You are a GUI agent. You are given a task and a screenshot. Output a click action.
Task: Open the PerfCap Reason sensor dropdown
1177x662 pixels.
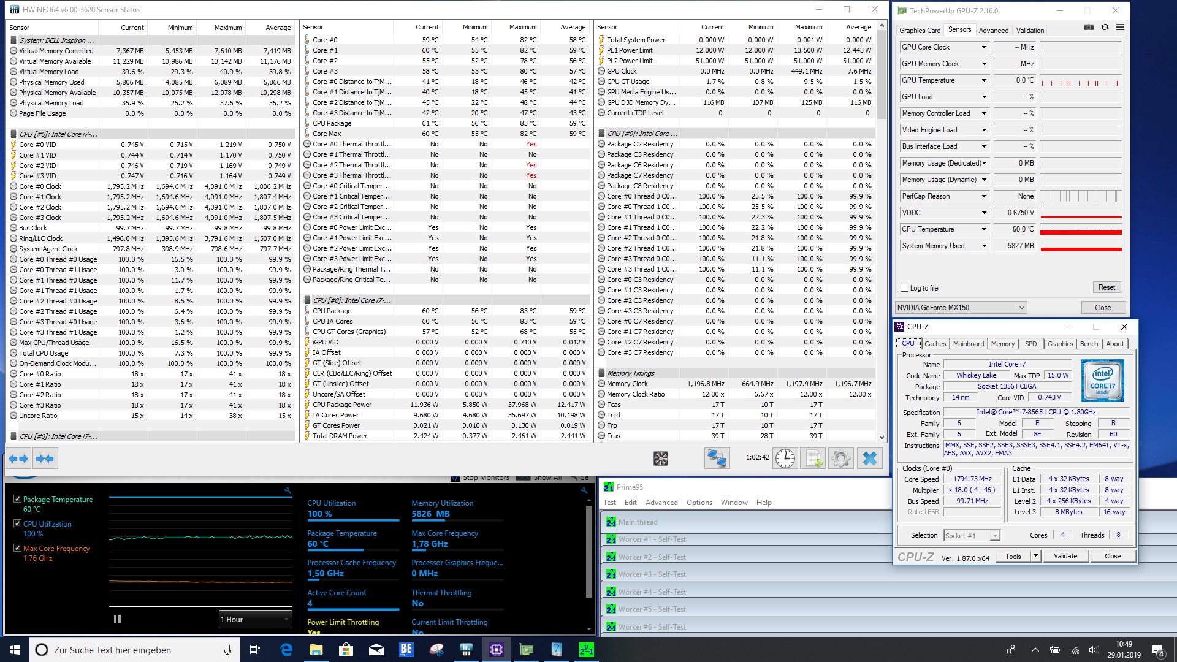[984, 196]
